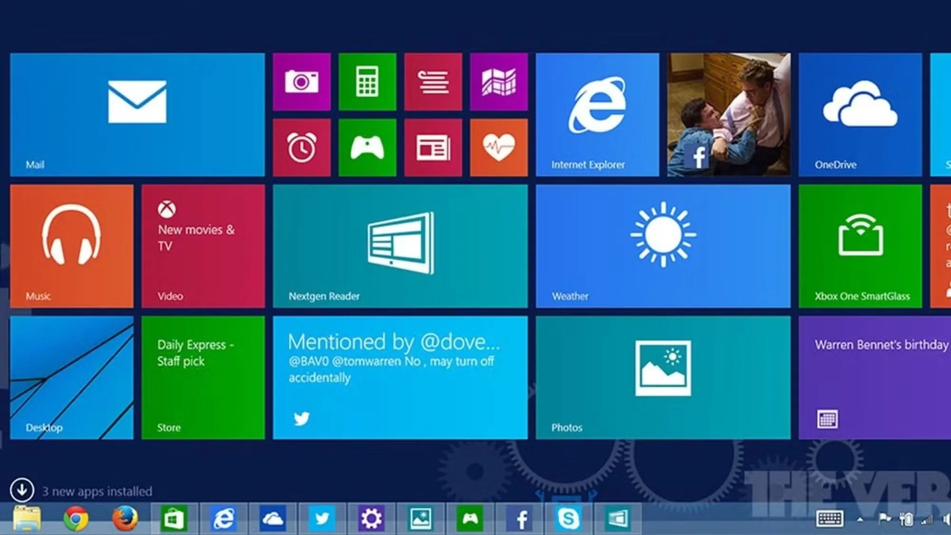951x535 pixels.
Task: Open the Store tile with Daily Express
Action: coord(203,378)
